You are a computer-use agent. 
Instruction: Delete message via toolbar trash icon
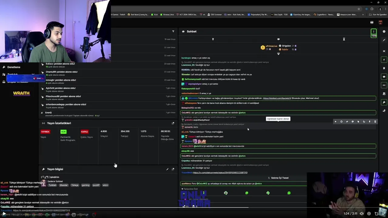point(375,122)
